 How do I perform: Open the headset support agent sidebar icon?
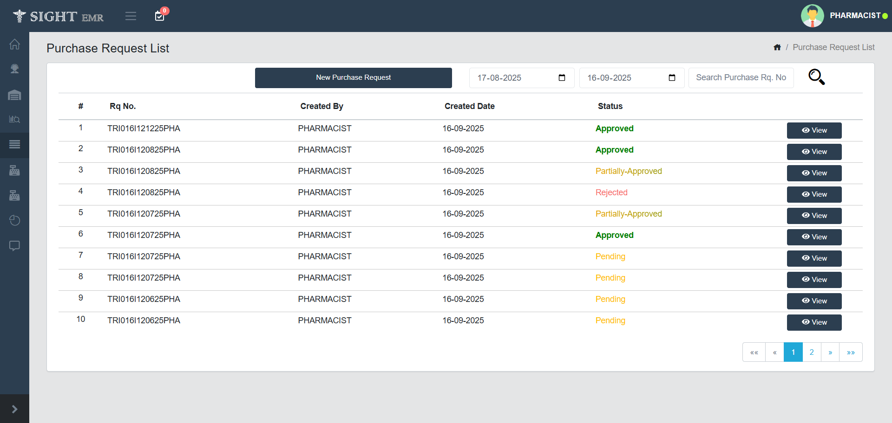[14, 69]
